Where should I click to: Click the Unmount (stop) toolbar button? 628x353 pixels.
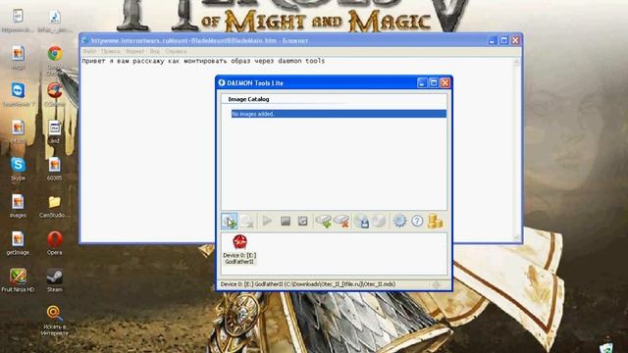pyautogui.click(x=286, y=221)
